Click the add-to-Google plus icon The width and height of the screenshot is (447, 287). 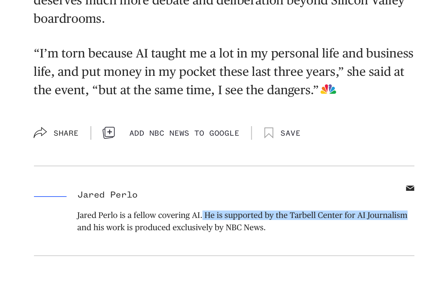[x=109, y=133]
